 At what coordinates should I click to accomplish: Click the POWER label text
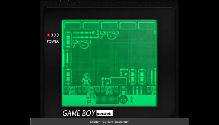click(x=53, y=42)
